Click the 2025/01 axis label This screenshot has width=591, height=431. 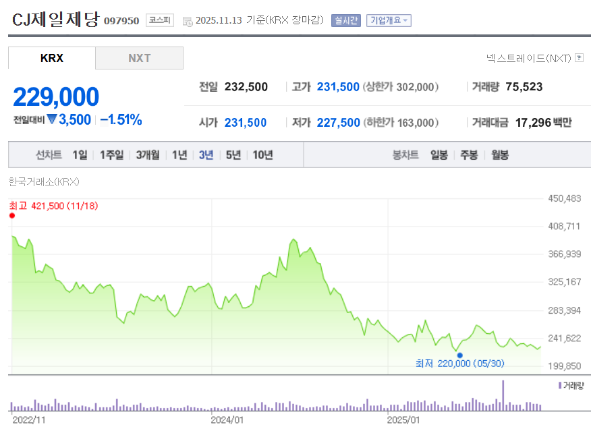[x=403, y=420]
